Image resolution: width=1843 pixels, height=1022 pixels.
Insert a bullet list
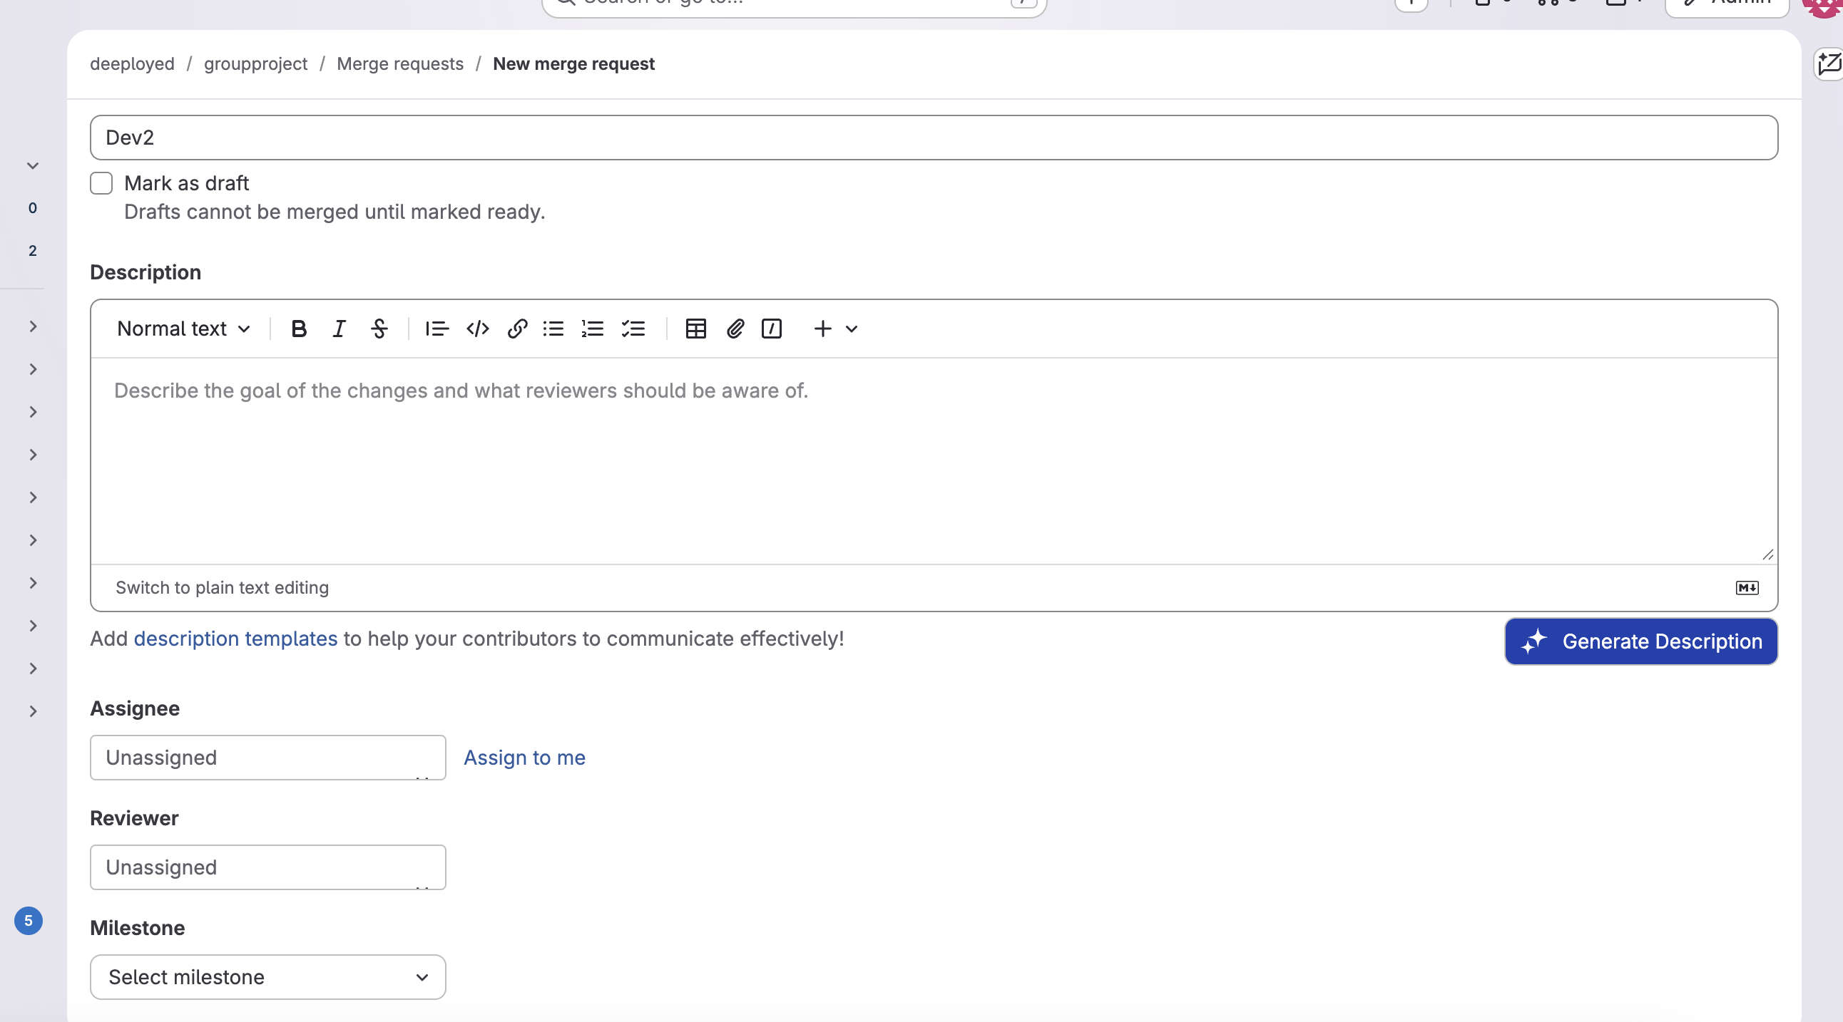tap(553, 329)
